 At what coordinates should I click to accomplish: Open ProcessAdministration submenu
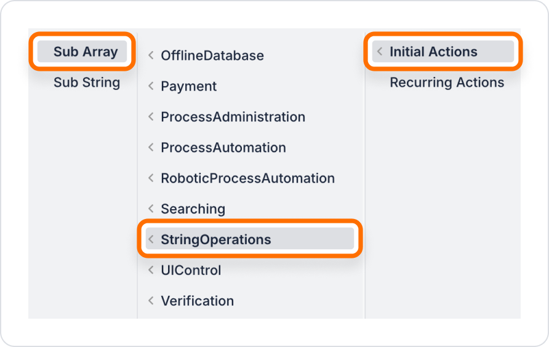(x=249, y=117)
